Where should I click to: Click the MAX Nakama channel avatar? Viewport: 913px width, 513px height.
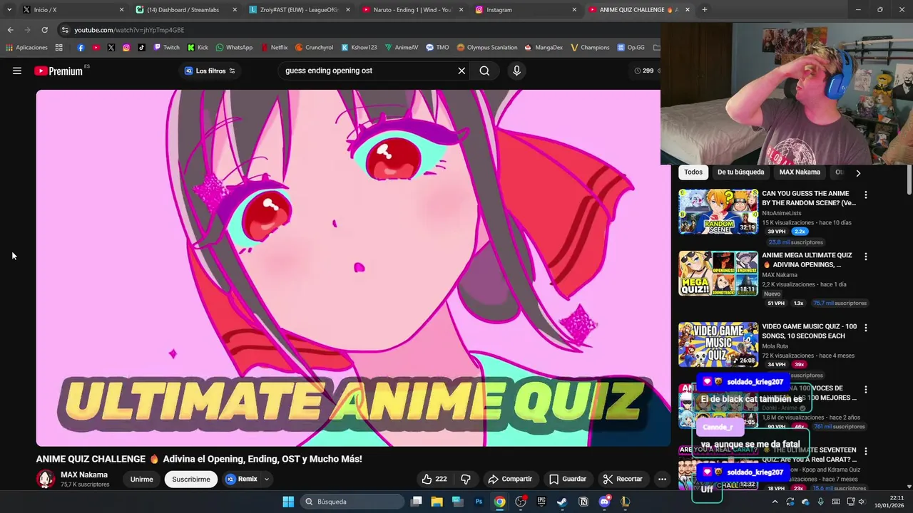tap(46, 479)
